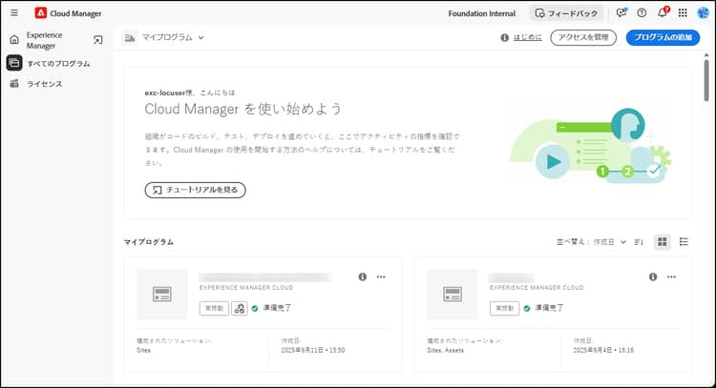This screenshot has width=716, height=388.
Task: Click the pipeline icon on first card
Action: pos(240,308)
